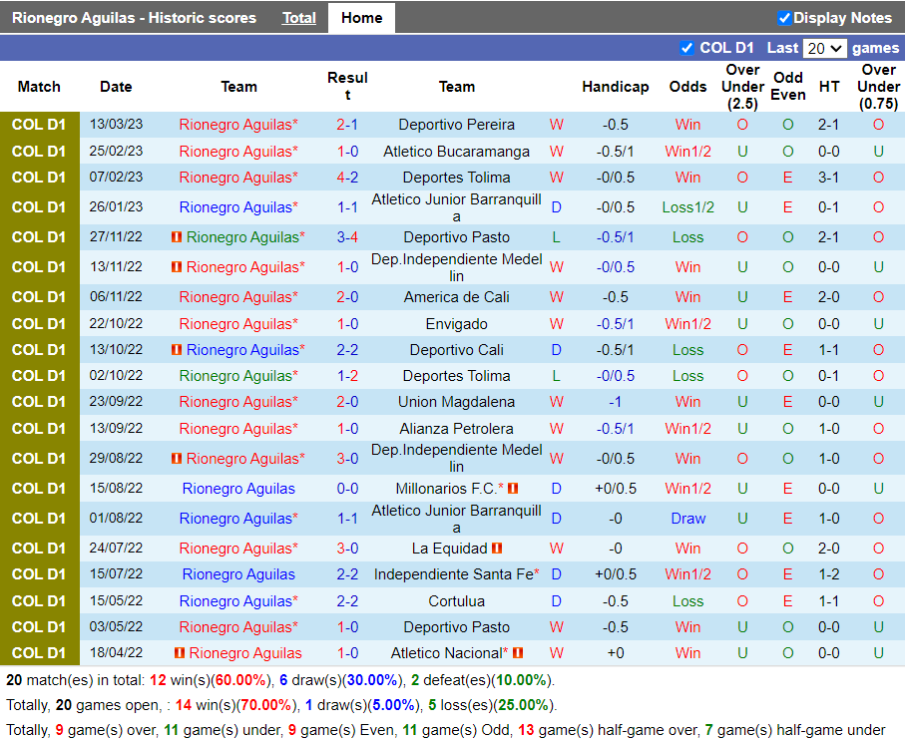The image size is (905, 740).
Task: Click red card icon next to Atletico Nacional
Action: (518, 653)
